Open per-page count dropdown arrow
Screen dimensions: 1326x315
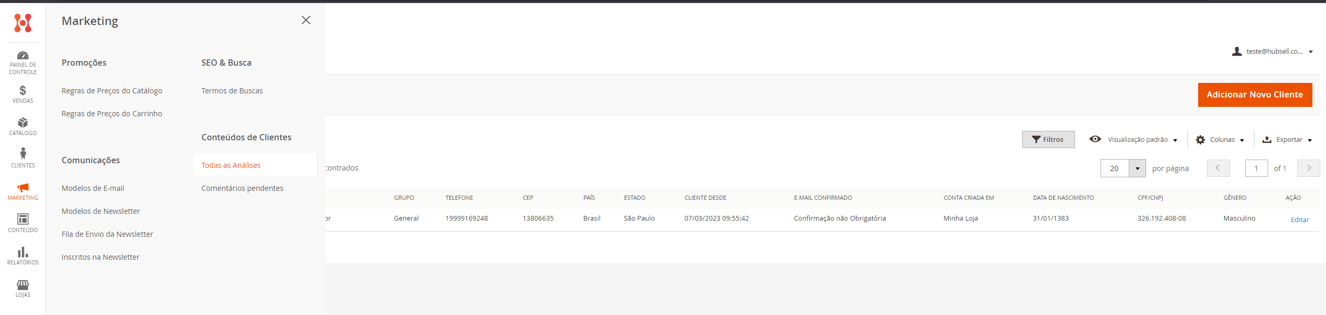tap(1137, 168)
